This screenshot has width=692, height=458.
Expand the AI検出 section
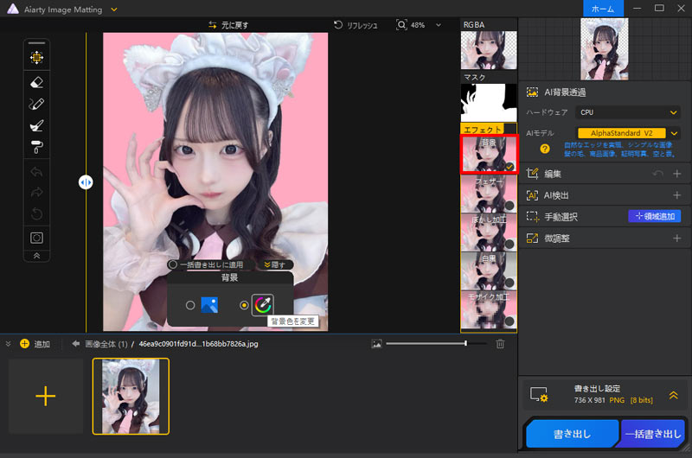coord(676,195)
